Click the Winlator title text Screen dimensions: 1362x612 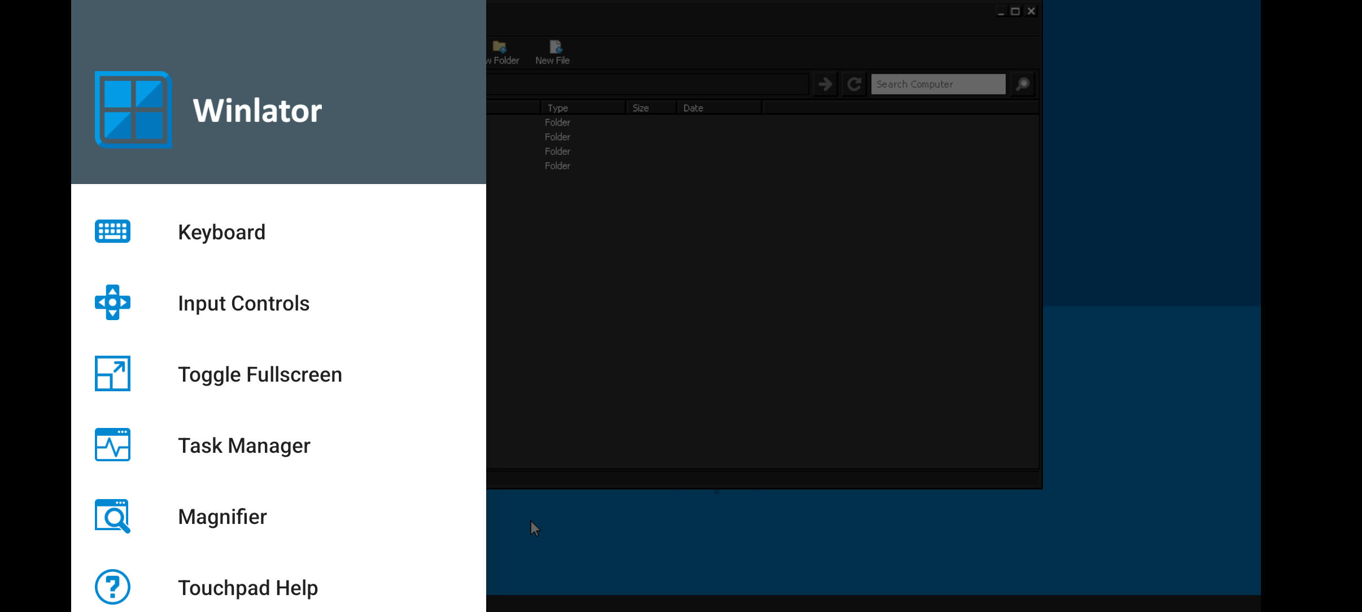click(x=257, y=110)
